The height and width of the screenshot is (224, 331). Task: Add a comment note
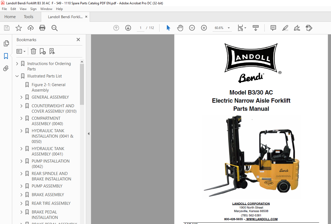(x=273, y=28)
